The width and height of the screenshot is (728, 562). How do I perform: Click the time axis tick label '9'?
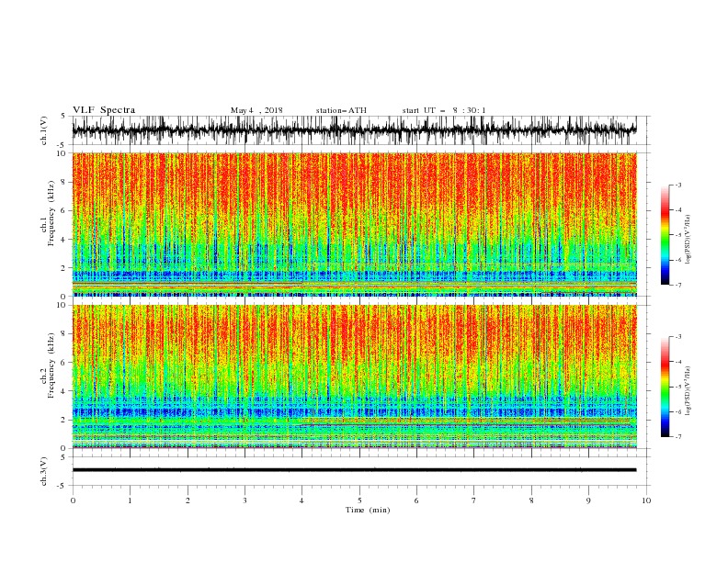(588, 500)
